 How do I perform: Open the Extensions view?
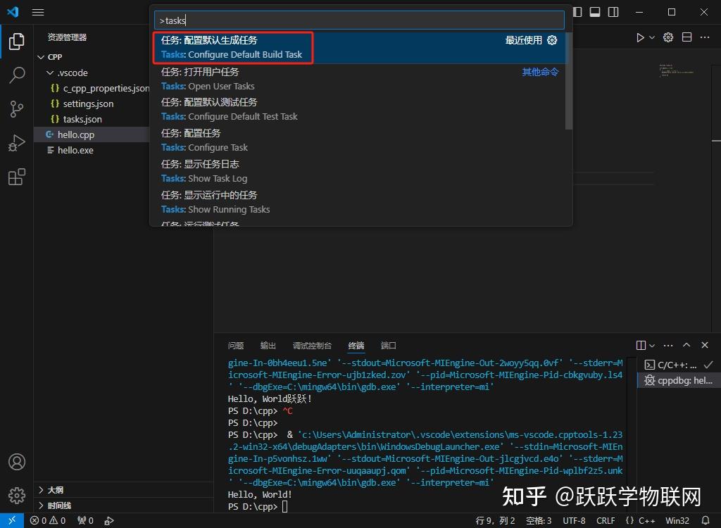coord(16,177)
